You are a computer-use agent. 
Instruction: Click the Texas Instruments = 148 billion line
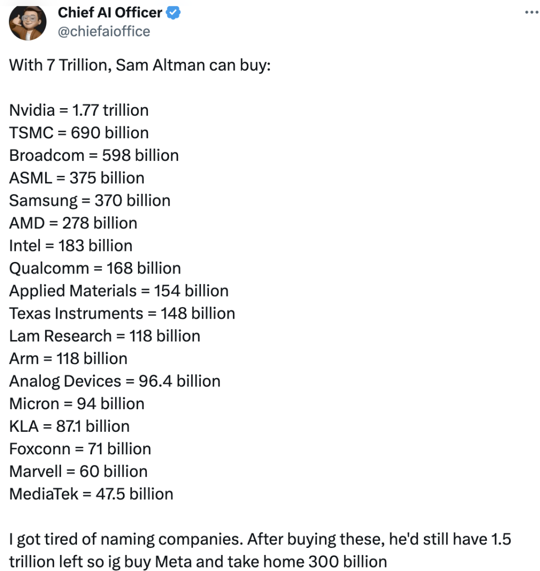(x=122, y=313)
